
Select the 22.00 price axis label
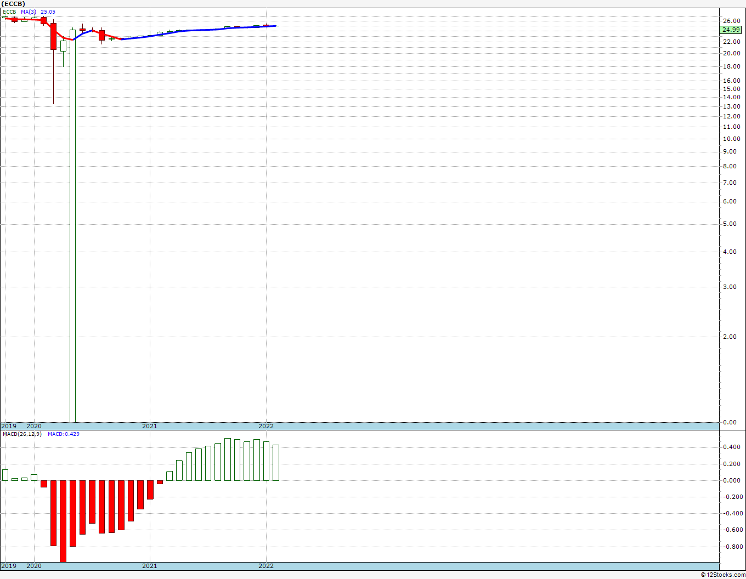click(x=731, y=42)
